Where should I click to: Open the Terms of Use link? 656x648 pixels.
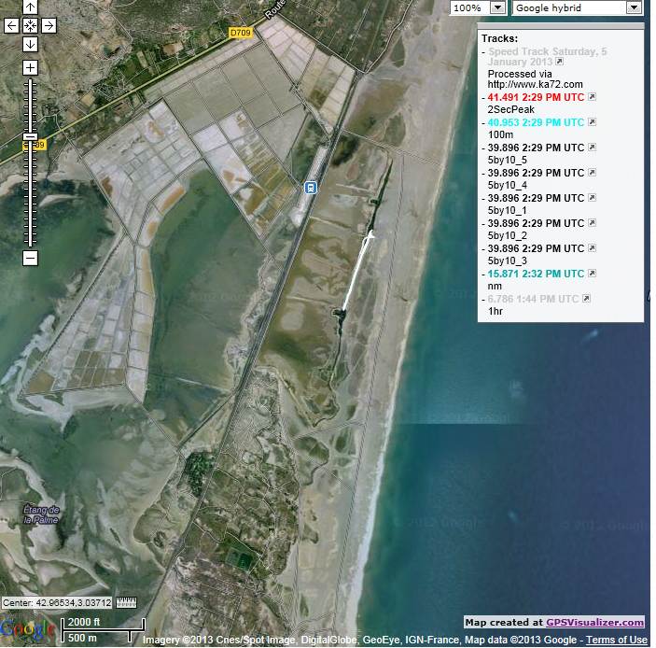[x=616, y=640]
